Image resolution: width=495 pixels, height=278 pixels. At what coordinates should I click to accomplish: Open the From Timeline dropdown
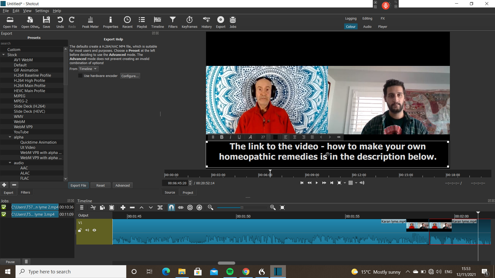pyautogui.click(x=88, y=69)
